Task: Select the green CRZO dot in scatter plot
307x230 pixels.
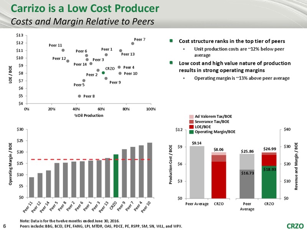Action: pos(103,73)
